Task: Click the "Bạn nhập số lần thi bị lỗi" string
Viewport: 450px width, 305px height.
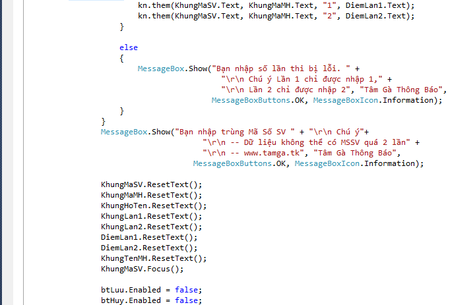Action: (280, 69)
